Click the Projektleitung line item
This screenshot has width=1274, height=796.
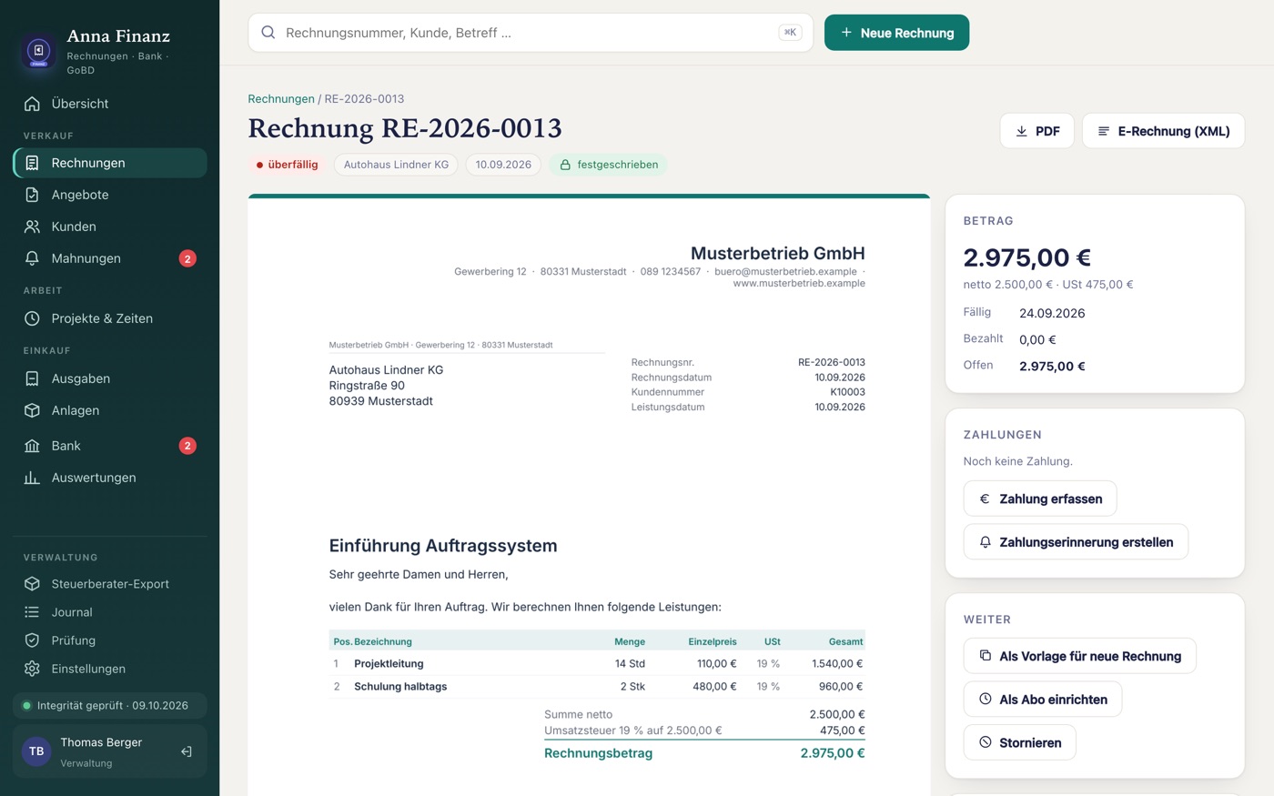point(597,663)
